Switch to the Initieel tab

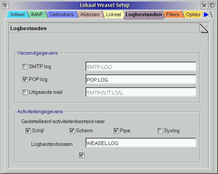point(17,14)
